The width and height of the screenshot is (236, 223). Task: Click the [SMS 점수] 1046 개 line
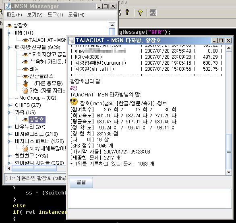[92, 145]
